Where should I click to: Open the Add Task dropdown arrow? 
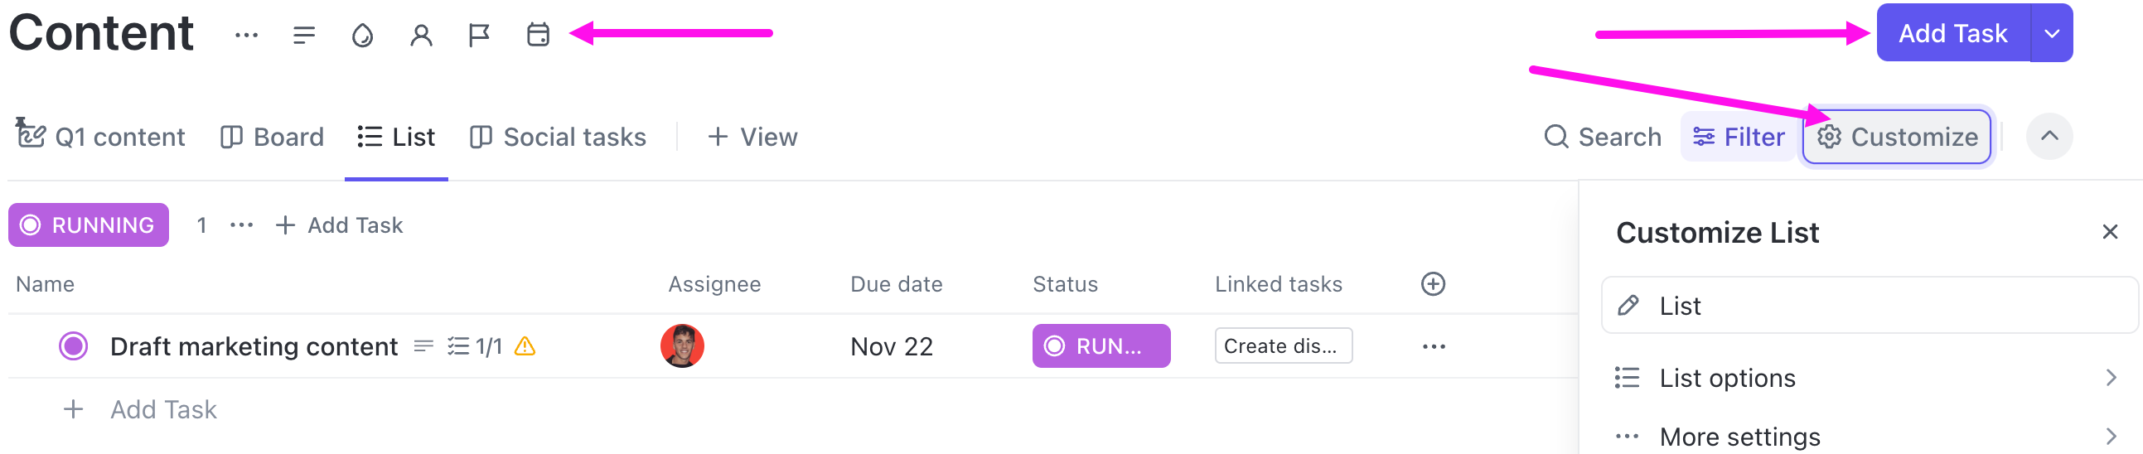tap(2052, 33)
